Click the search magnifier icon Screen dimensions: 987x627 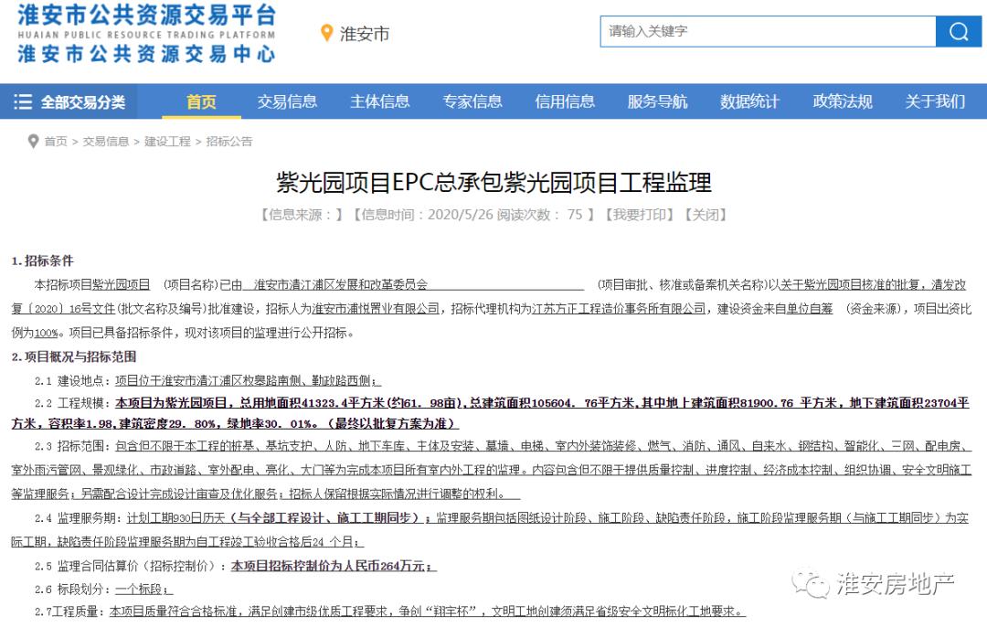tap(958, 31)
